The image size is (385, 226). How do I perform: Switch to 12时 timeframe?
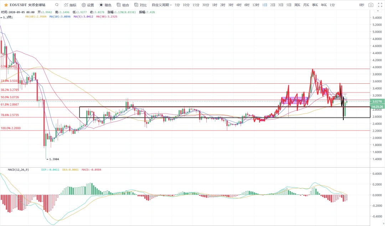click(256, 5)
